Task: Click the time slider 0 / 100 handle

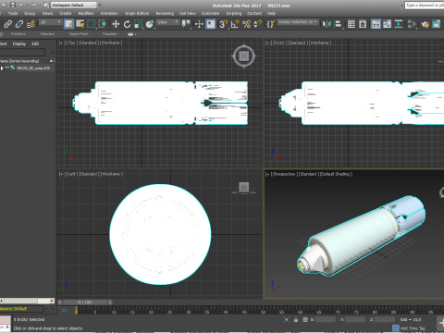Action: point(84,302)
